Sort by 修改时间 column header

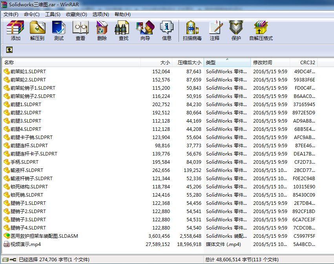(x=270, y=63)
